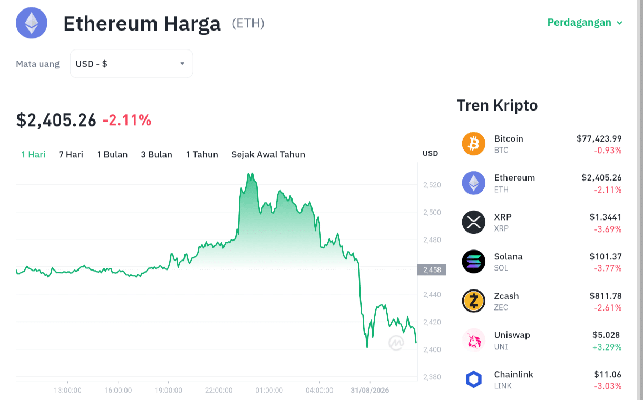Click the large Ethereum logo in header
643x400 pixels.
coord(32,23)
